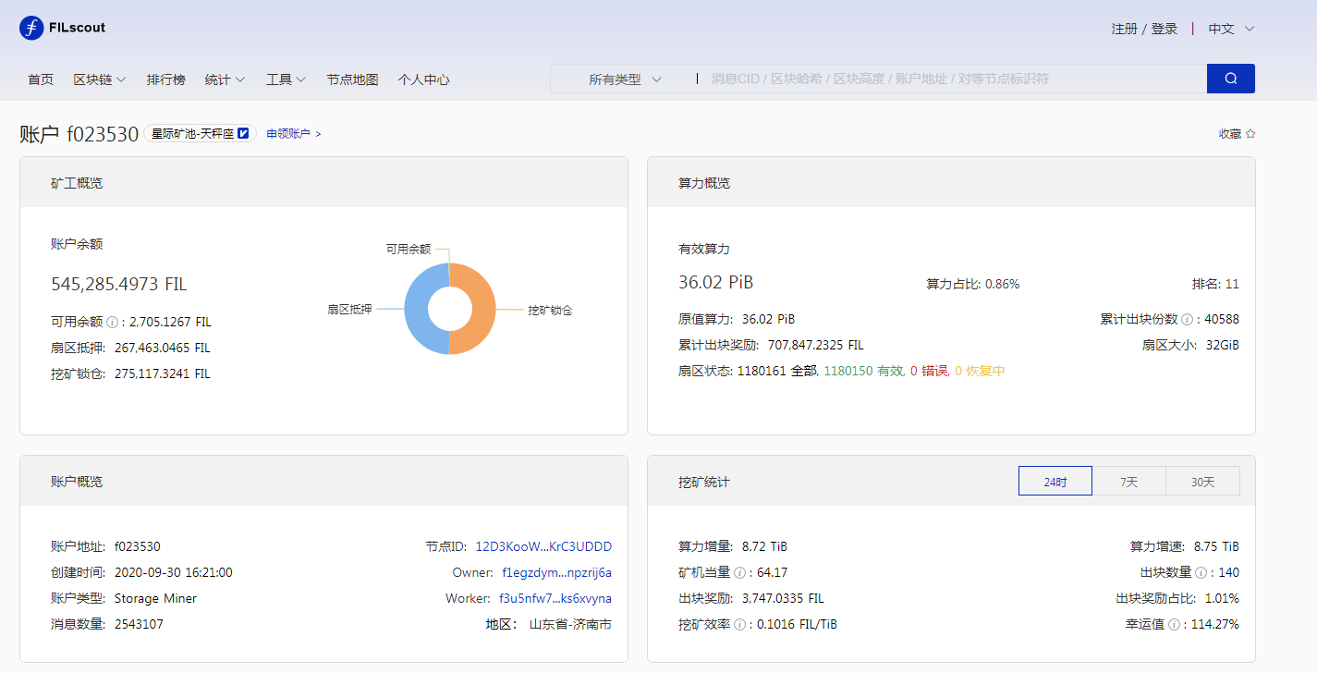
Task: Click the 扇区大小: 32GiB text
Action: pos(1190,346)
